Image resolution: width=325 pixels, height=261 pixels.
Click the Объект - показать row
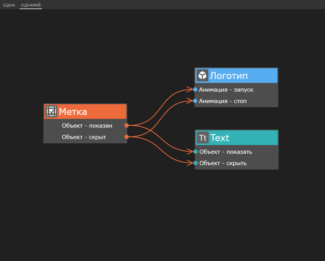click(x=226, y=152)
